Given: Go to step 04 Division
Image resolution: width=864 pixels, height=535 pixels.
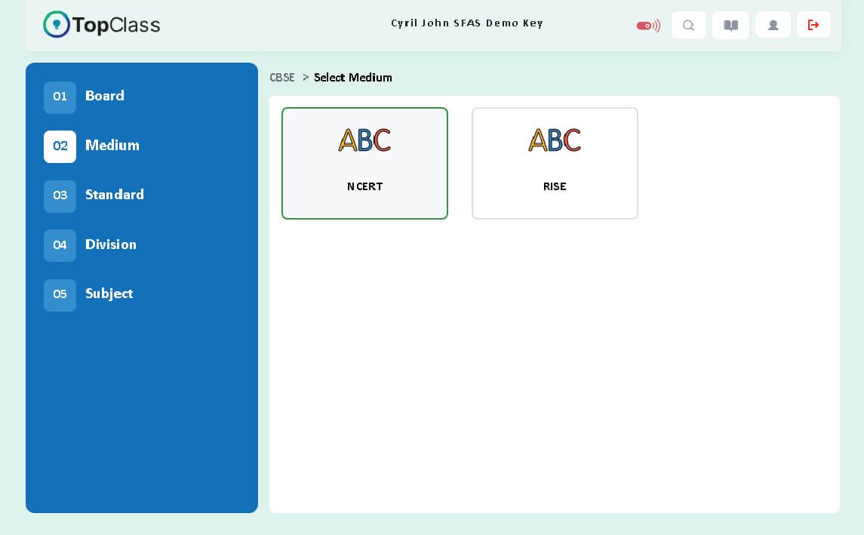Looking at the screenshot, I should [x=91, y=245].
